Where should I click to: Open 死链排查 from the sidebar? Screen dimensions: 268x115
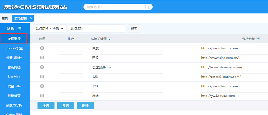14,96
